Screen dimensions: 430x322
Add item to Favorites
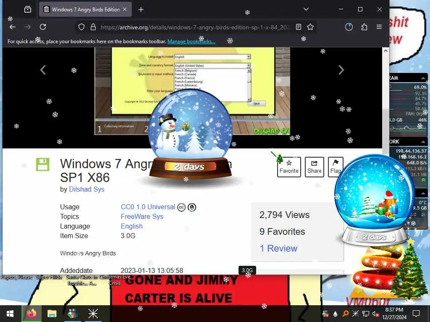point(289,167)
